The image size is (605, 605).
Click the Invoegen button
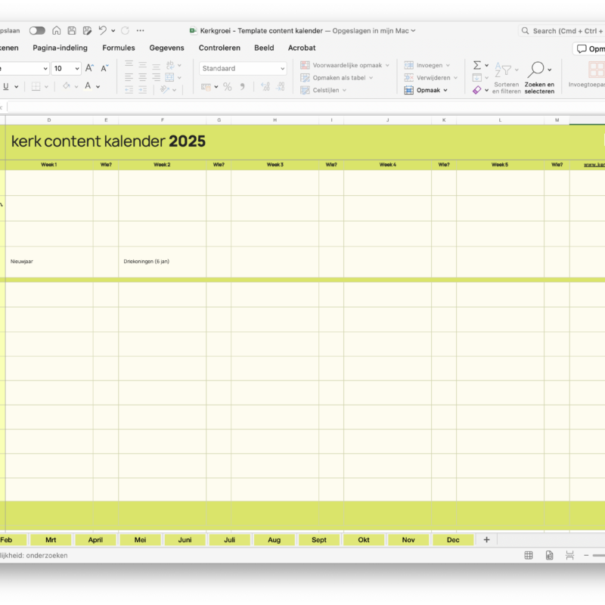tap(428, 66)
